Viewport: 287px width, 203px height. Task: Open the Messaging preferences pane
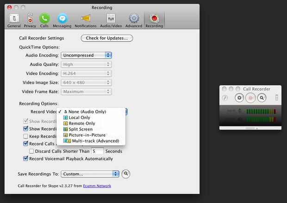(62, 20)
